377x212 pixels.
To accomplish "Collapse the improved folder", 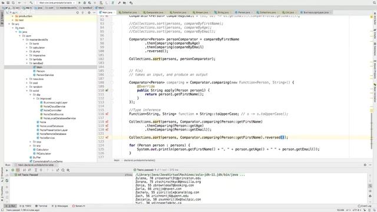I will tap(34, 98).
